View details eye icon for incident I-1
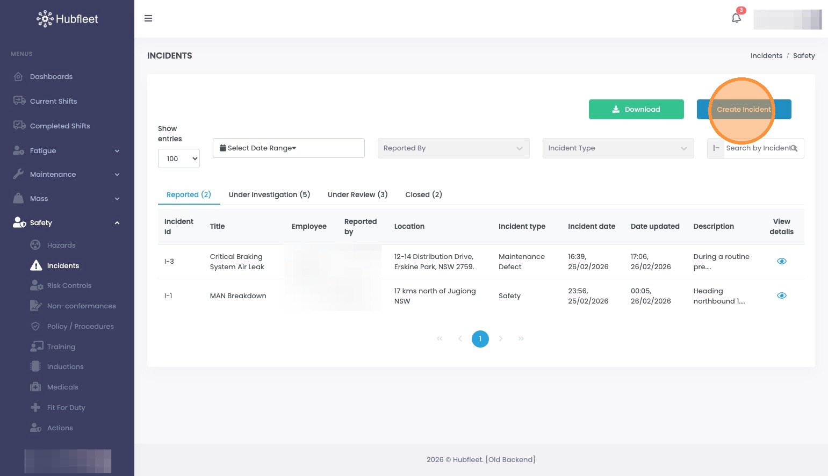The image size is (828, 476). pos(782,295)
